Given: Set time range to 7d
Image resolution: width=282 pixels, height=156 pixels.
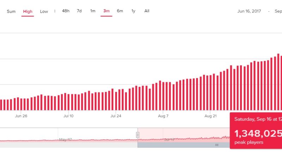Looking at the screenshot, I should [x=79, y=11].
